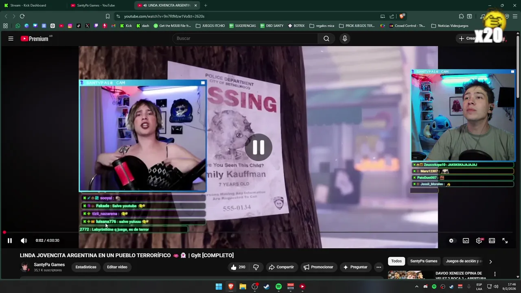Viewport: 521px width, 293px height.
Task: Click the SantyPa Games channel avatar
Action: 25,267
